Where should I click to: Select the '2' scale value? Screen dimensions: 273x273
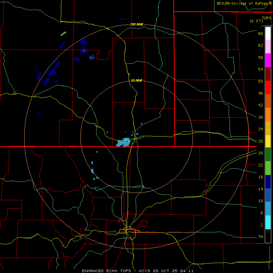(262, 225)
